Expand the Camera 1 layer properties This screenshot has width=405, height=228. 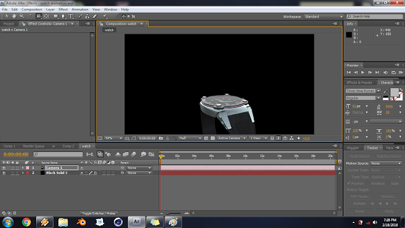[x=23, y=168]
